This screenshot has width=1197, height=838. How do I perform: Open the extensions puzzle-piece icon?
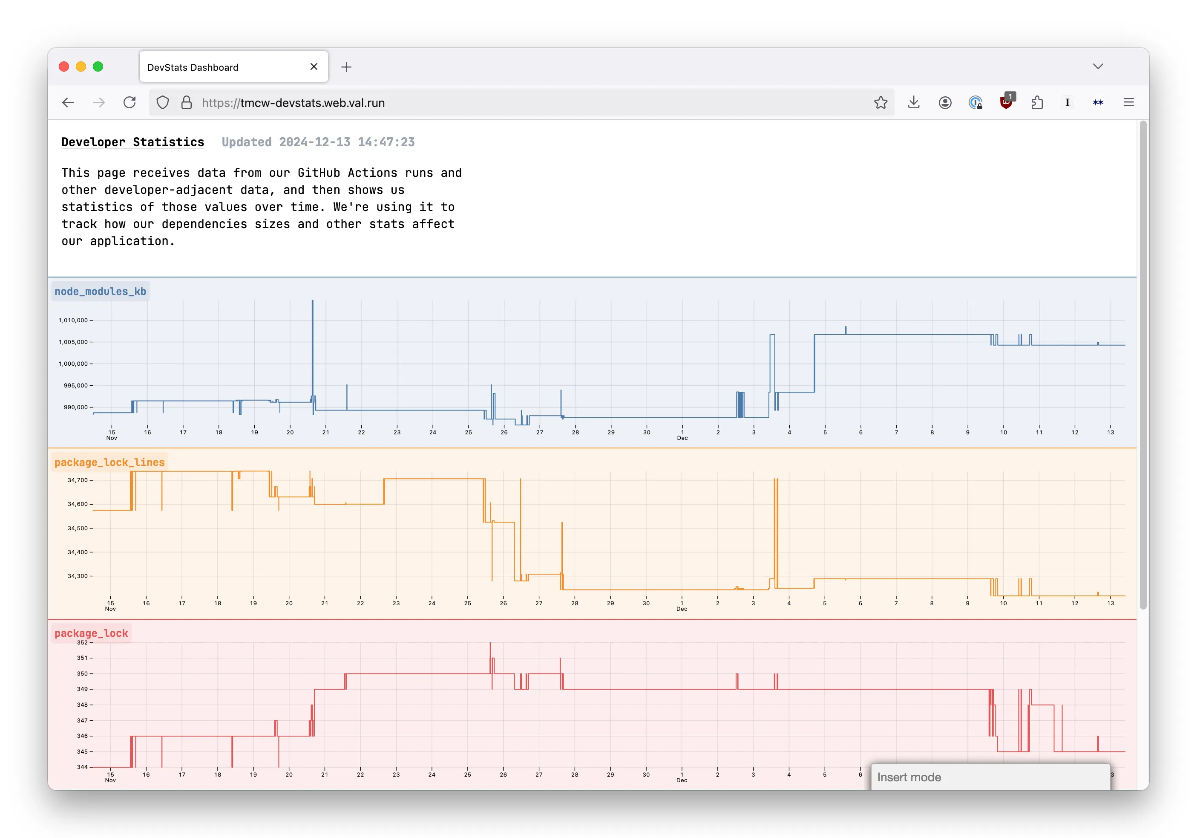(1036, 102)
